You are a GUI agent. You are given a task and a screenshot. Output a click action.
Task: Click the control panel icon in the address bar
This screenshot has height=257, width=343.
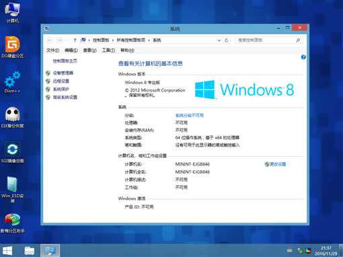[x=83, y=40]
